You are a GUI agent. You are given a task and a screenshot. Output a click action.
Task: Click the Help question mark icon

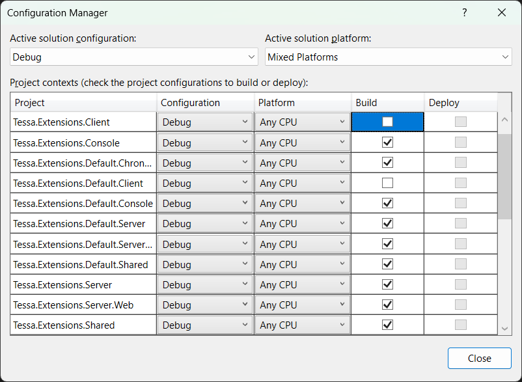tap(465, 13)
